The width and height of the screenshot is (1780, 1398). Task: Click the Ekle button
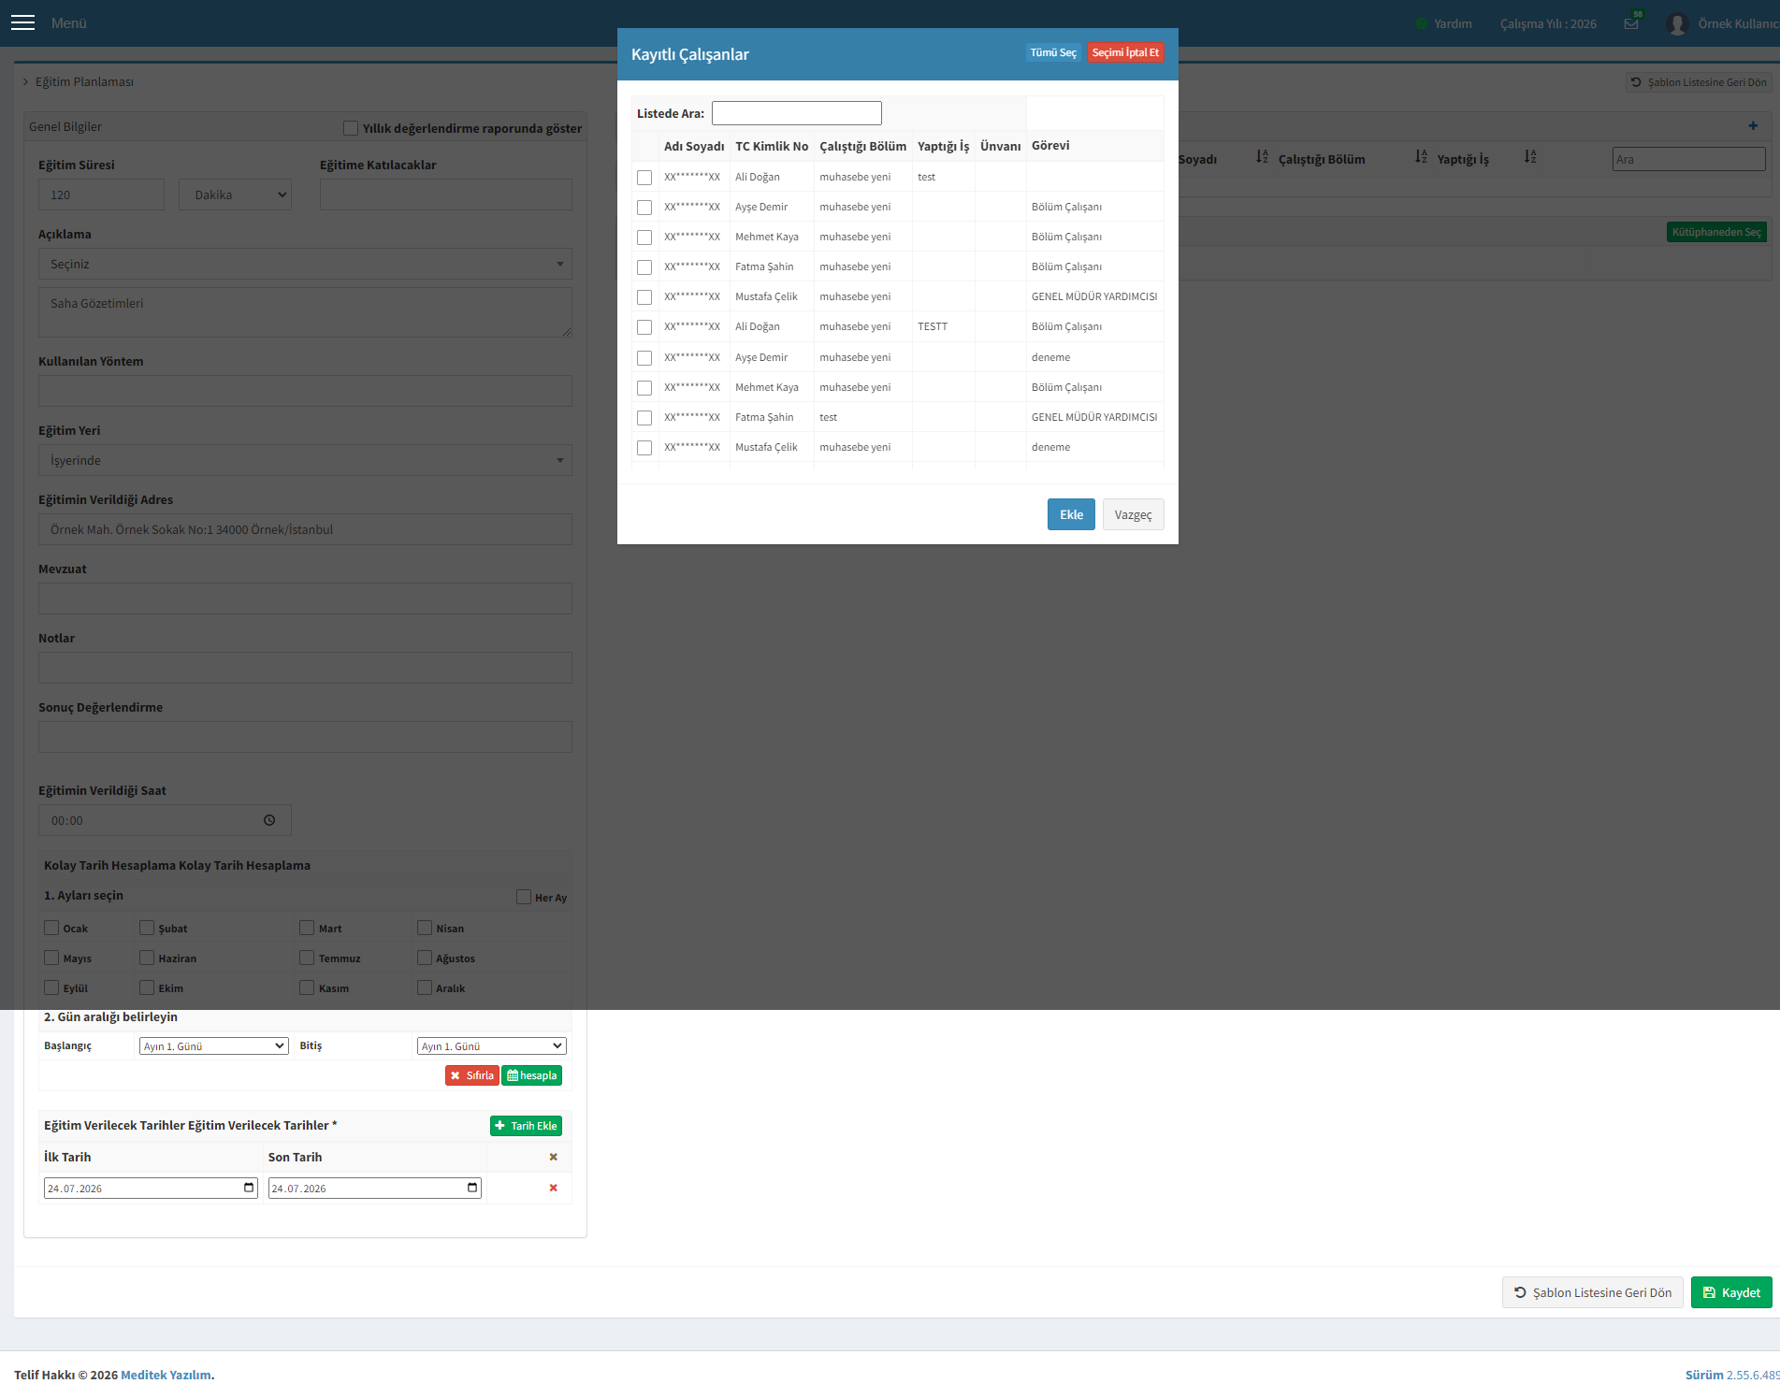tap(1071, 514)
